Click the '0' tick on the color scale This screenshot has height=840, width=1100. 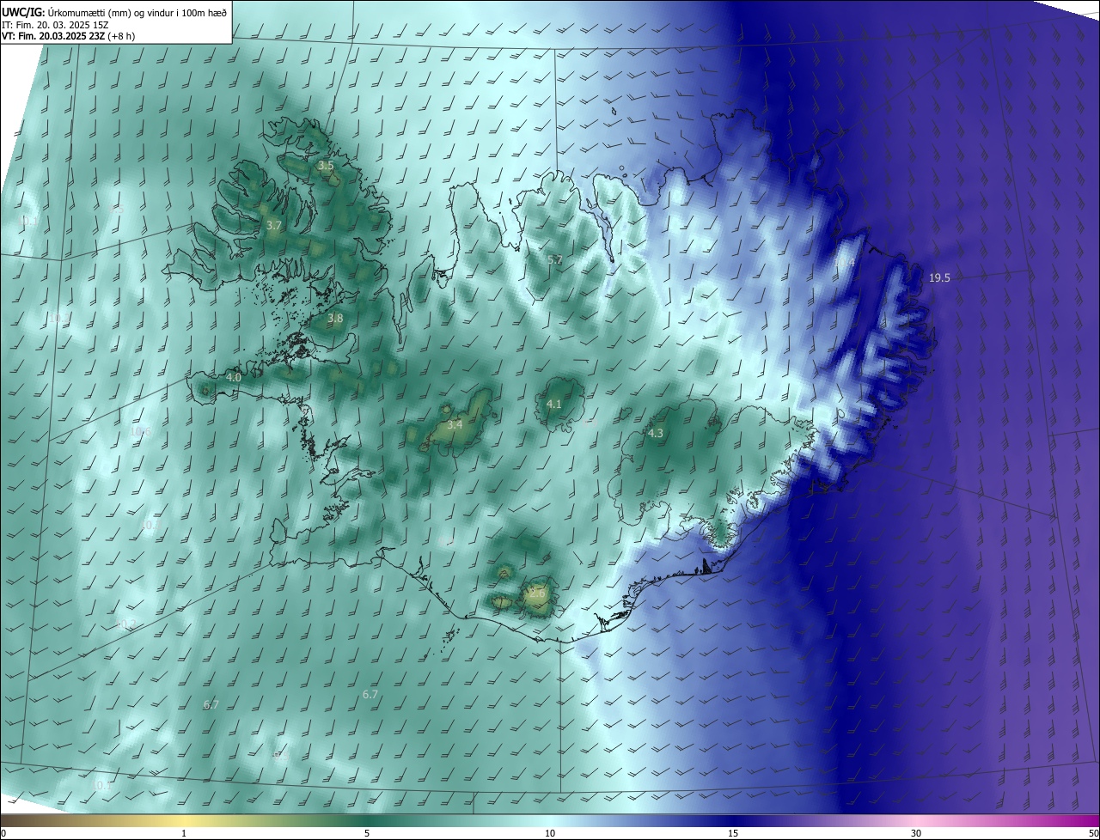click(3, 833)
